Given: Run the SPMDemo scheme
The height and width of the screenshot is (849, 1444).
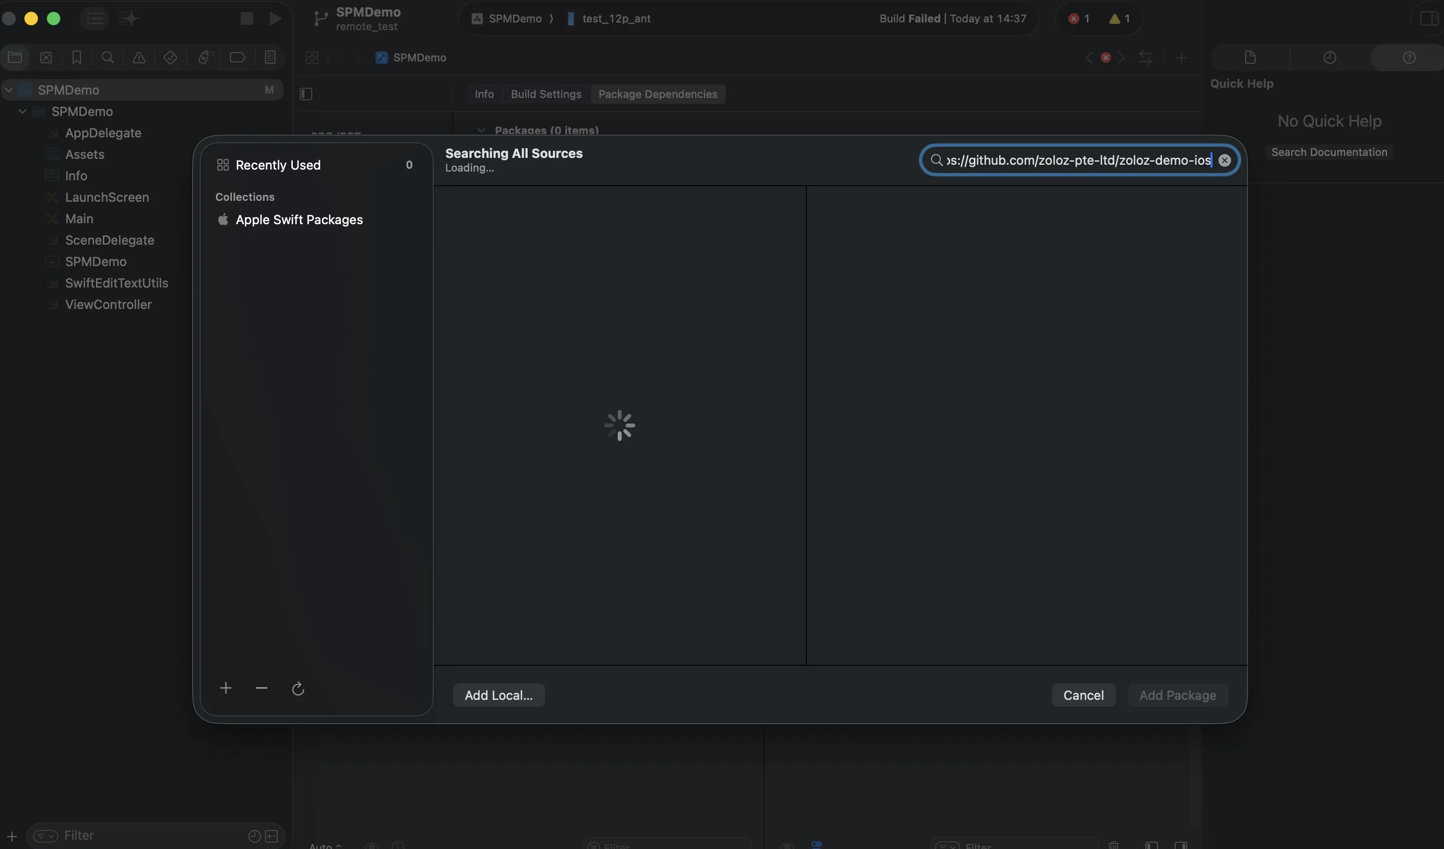Looking at the screenshot, I should (276, 19).
